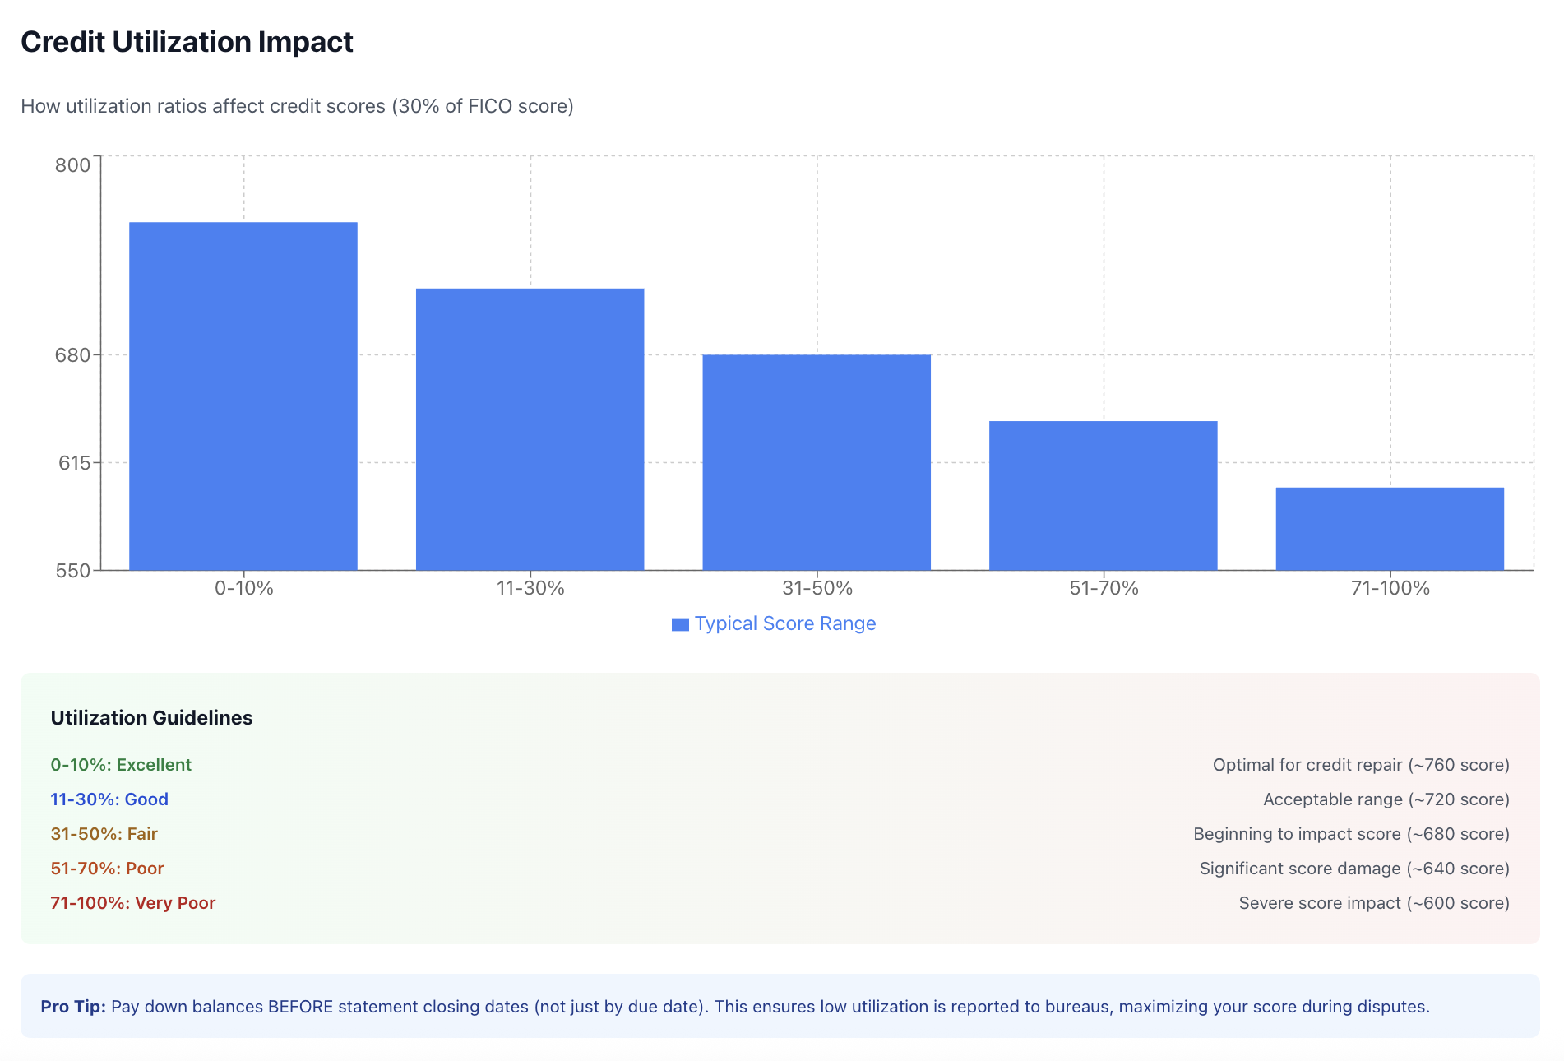1564x1061 pixels.
Task: Select the '71-100%: Very Poor' guideline
Action: click(132, 903)
